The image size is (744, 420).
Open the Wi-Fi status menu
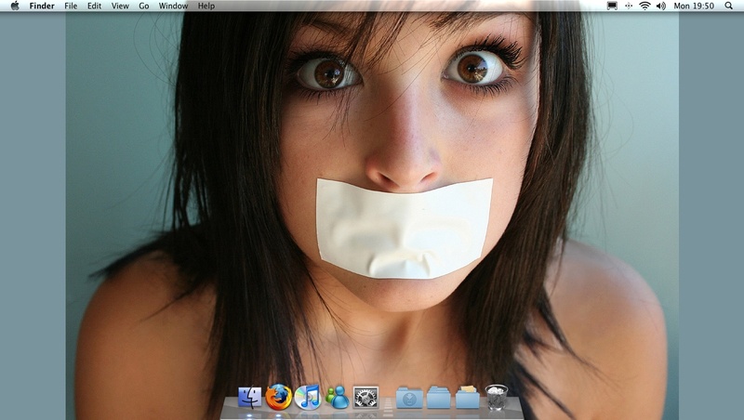tap(644, 6)
